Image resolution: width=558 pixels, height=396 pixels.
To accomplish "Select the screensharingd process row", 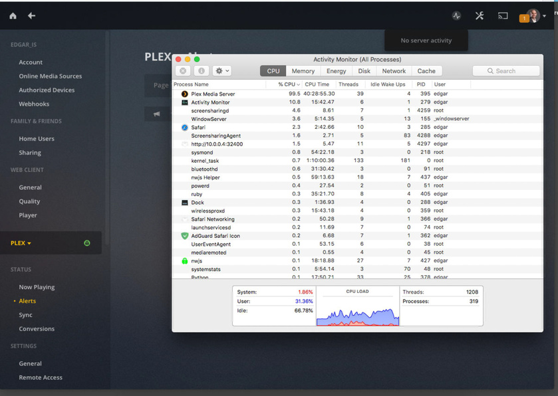I will pos(357,110).
